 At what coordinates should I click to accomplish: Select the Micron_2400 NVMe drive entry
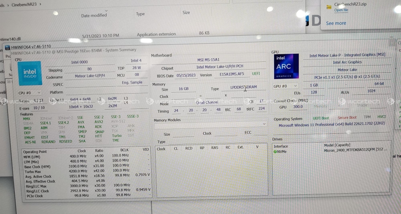(355, 150)
